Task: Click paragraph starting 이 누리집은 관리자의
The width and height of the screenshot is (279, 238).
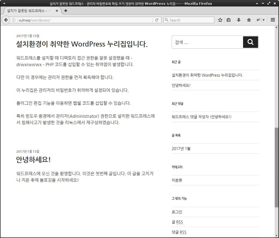Action: (x=72, y=90)
